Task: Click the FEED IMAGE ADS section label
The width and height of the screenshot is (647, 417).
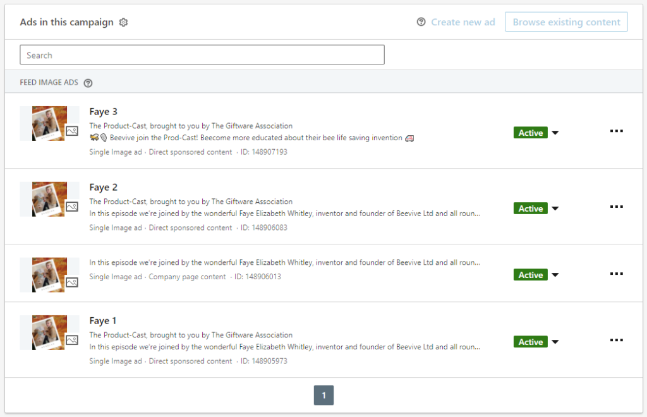Action: [49, 83]
